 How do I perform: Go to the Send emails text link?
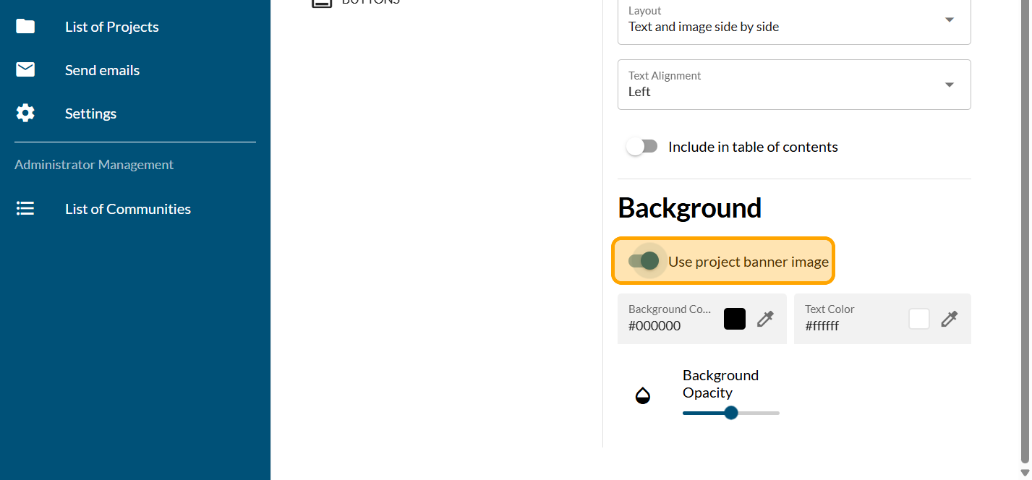102,70
